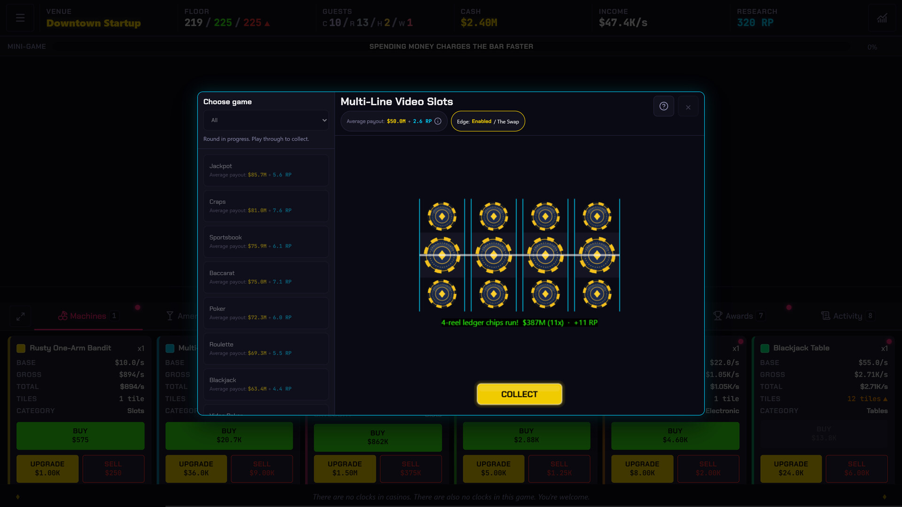Click the BUY $4.60K button
The width and height of the screenshot is (902, 507).
pos(675,435)
